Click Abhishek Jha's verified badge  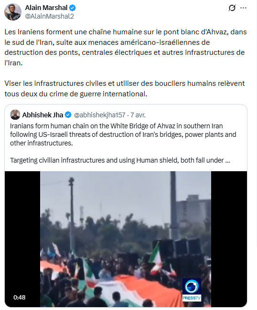click(68, 114)
